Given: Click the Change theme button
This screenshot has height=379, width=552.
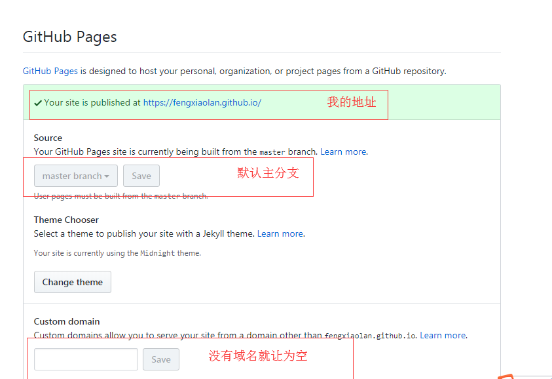Looking at the screenshot, I should [73, 282].
